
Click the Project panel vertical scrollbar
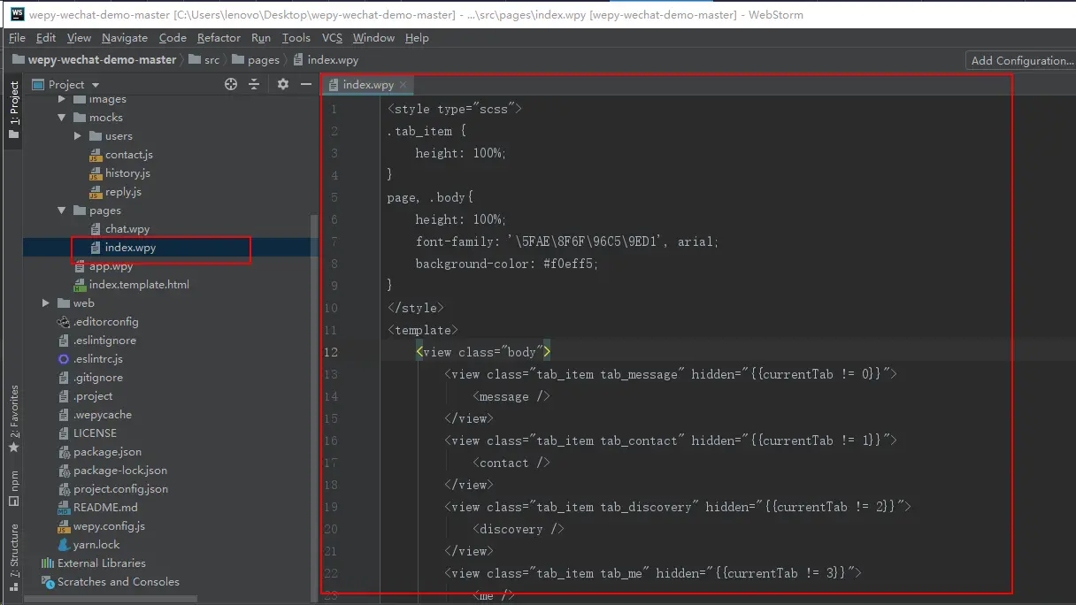tap(313, 402)
